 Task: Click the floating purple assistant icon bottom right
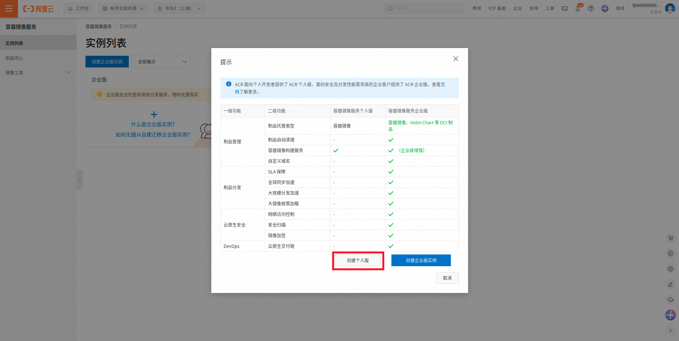click(671, 315)
